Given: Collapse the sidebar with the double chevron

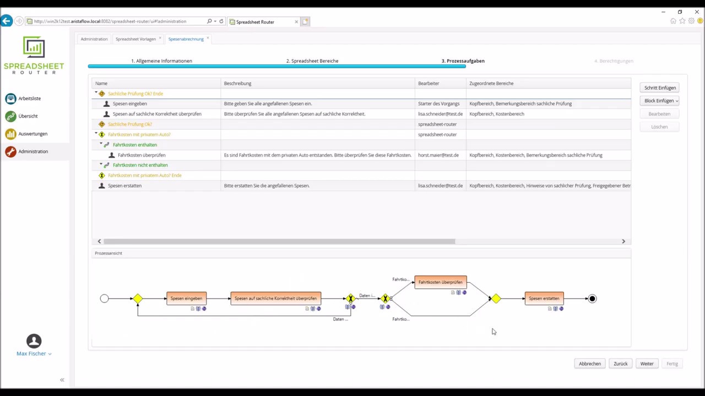Looking at the screenshot, I should click(62, 380).
